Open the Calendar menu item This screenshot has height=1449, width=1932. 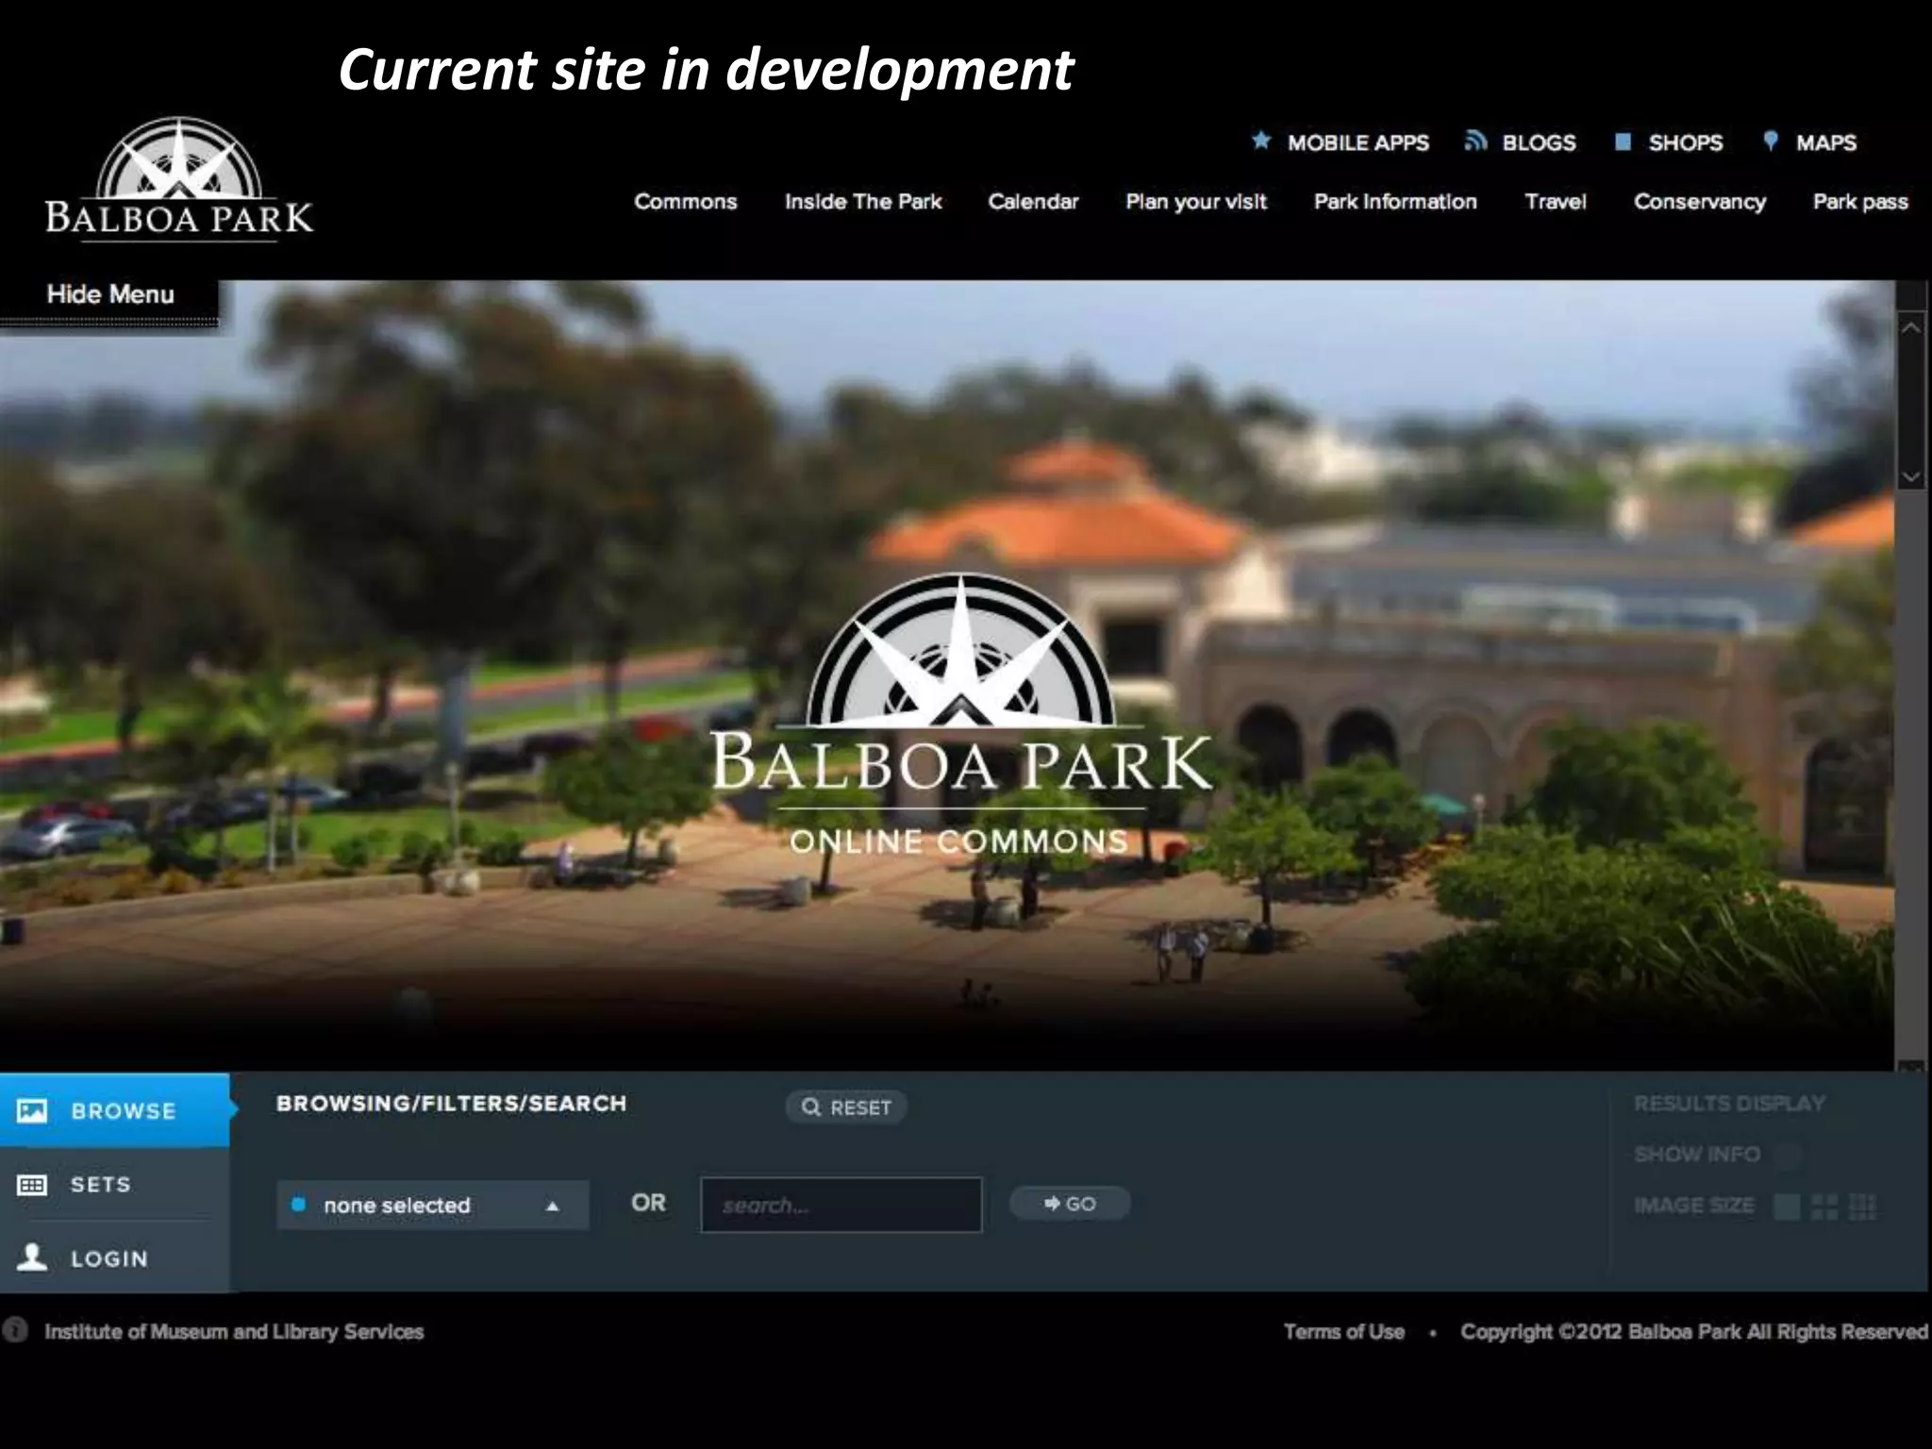tap(1033, 202)
